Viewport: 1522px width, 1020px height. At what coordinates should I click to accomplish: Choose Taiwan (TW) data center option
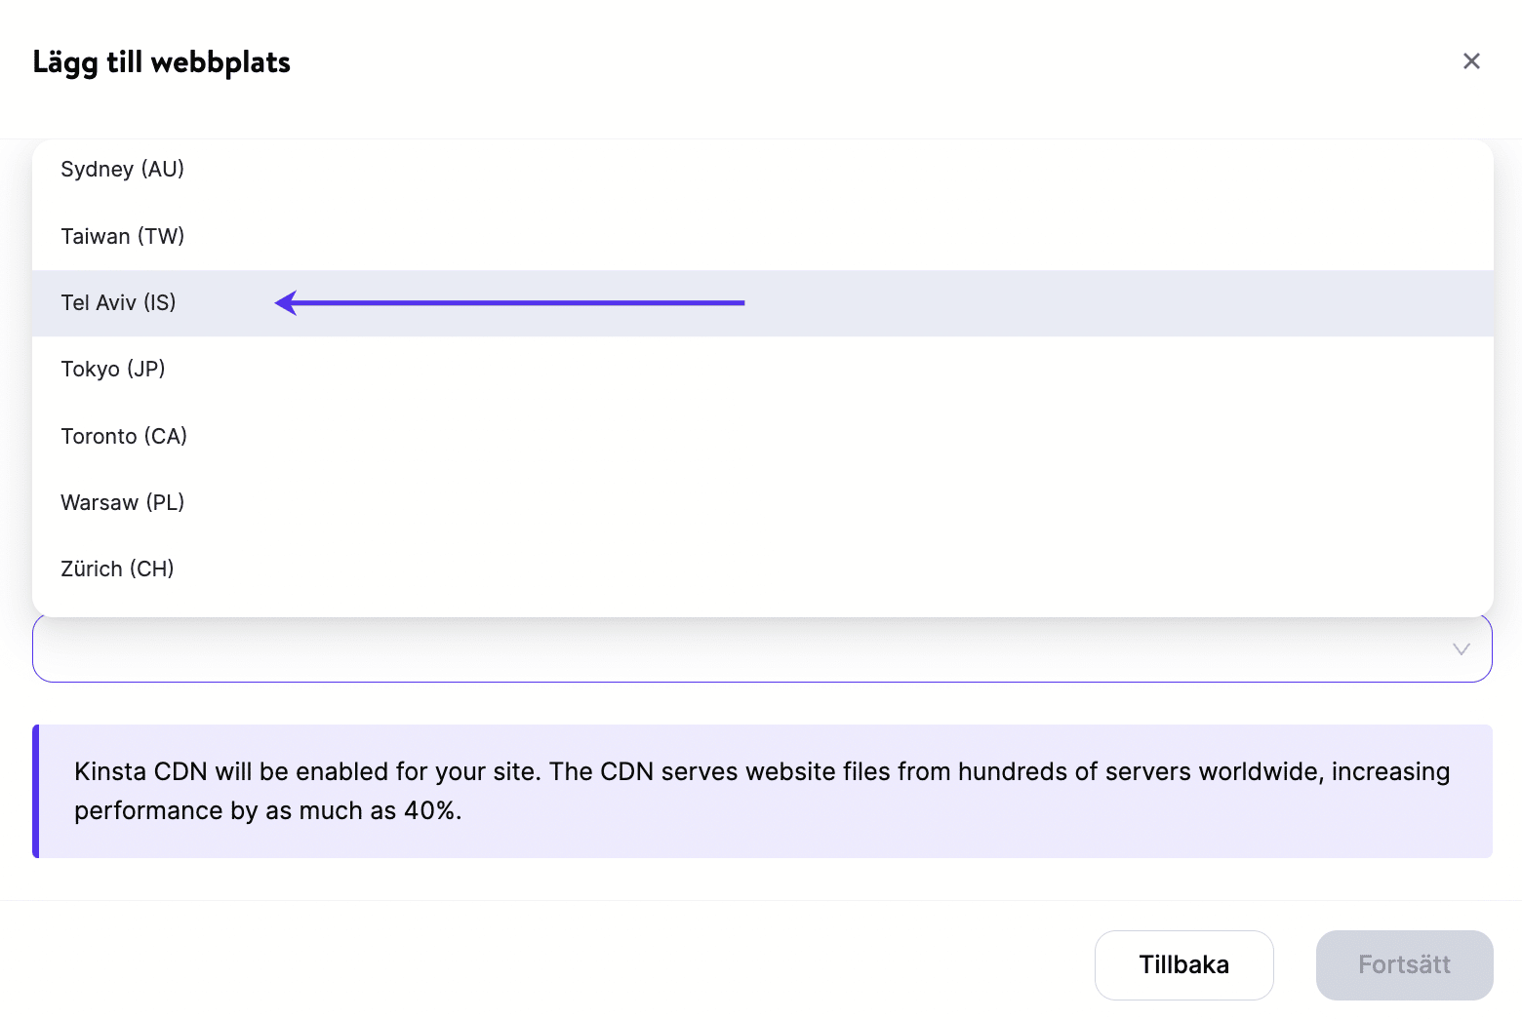pos(123,237)
